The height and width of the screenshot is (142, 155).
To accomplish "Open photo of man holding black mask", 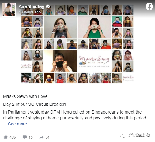I will (x=60, y=61).
